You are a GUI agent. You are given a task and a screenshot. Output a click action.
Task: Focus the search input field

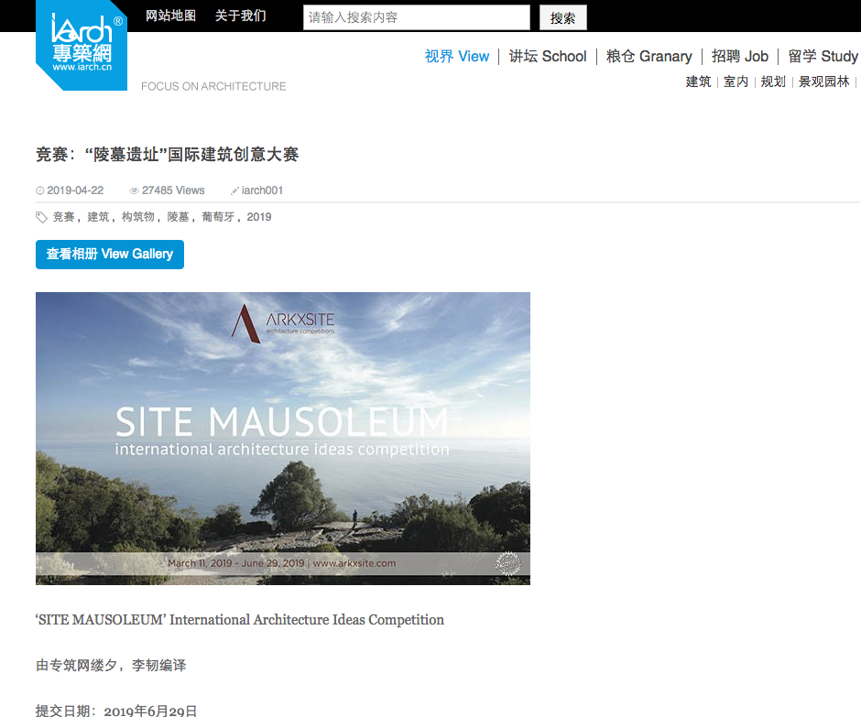tap(416, 17)
